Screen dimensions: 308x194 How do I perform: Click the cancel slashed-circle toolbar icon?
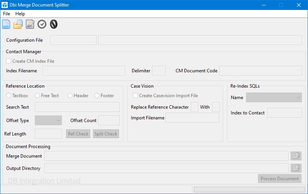(x=54, y=24)
